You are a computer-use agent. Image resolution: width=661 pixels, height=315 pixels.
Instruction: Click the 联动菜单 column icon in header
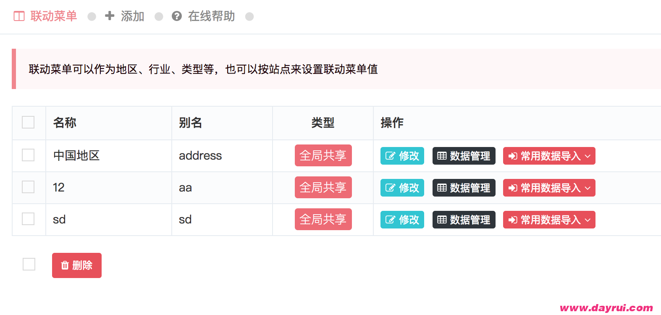[19, 16]
